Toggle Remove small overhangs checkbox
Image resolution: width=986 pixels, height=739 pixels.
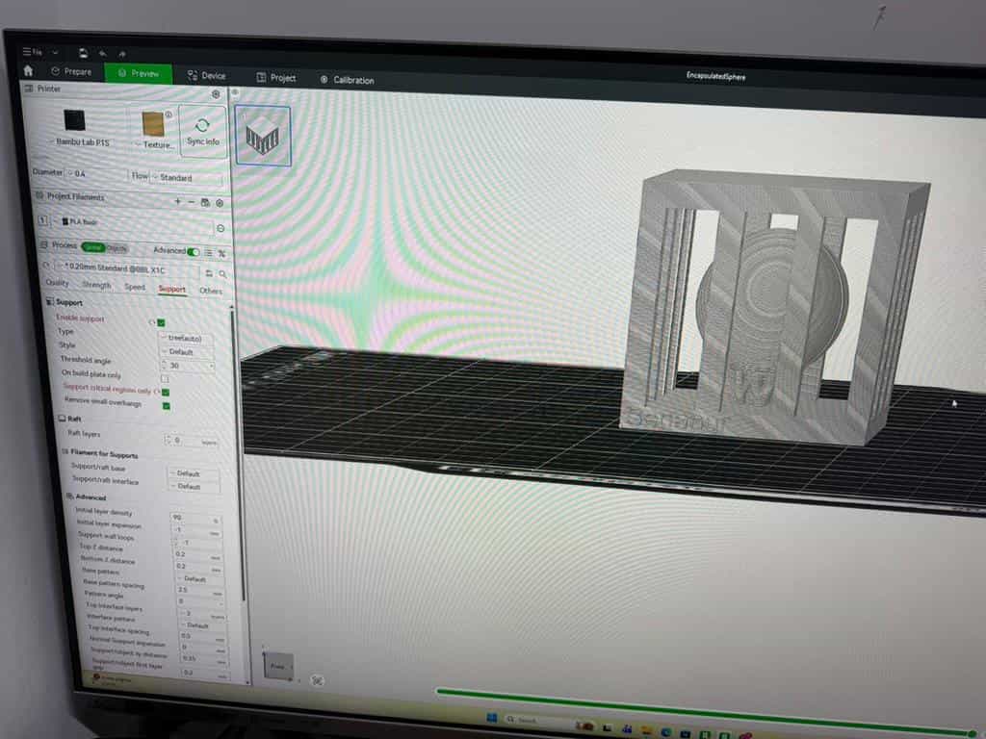tap(167, 406)
